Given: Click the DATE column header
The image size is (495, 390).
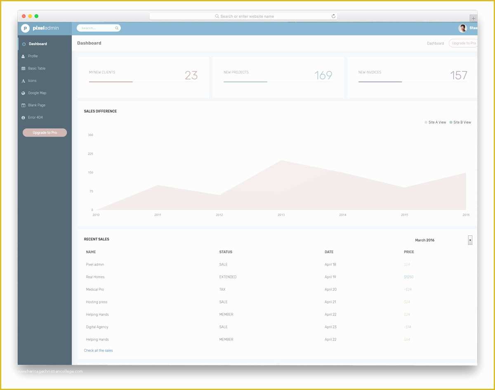Looking at the screenshot, I should tap(329, 252).
